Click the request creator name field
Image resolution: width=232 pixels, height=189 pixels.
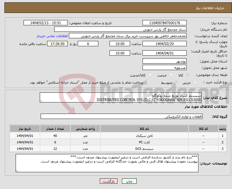[128, 36]
